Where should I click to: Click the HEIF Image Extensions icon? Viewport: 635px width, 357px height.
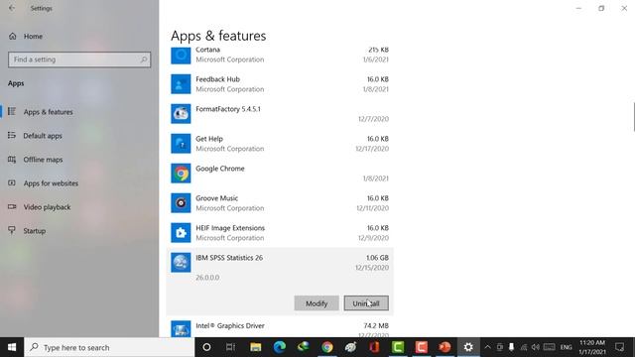pyautogui.click(x=181, y=233)
